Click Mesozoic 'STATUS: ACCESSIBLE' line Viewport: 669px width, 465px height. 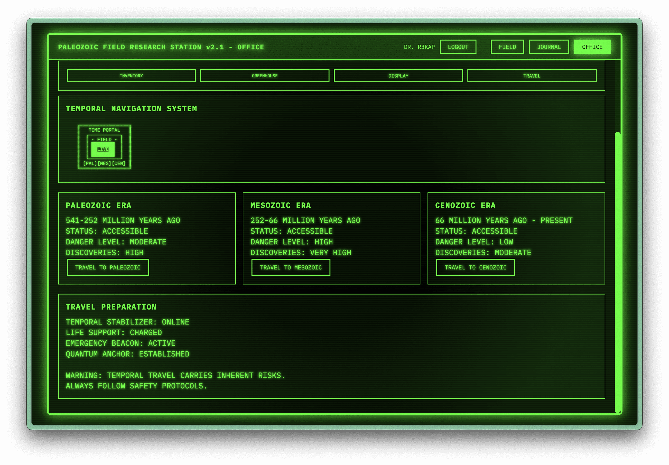[x=292, y=231]
